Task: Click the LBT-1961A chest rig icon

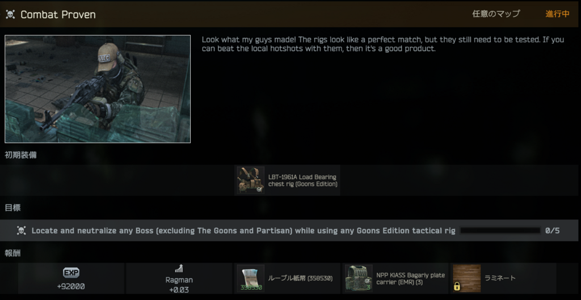Action: (250, 180)
